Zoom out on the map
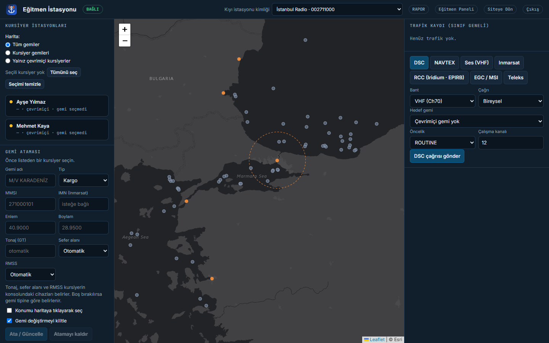Screen dimensions: 549x343 (125, 41)
